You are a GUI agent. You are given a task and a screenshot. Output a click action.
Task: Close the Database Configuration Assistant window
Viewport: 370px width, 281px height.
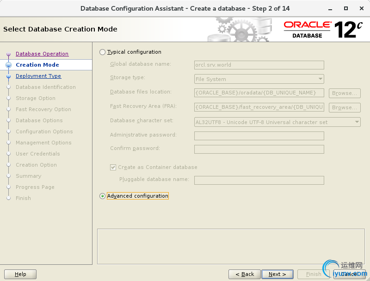click(x=362, y=8)
